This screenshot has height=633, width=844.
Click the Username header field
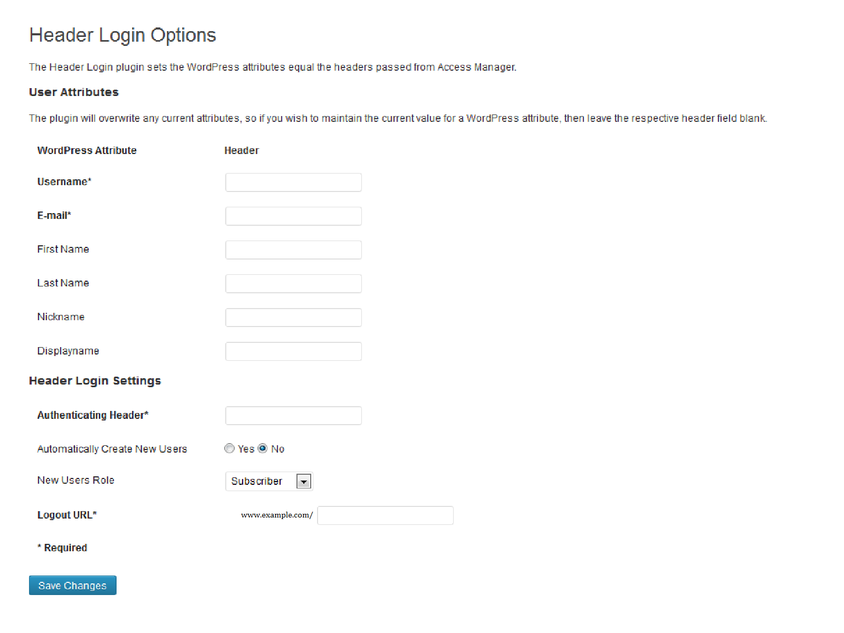click(x=293, y=182)
